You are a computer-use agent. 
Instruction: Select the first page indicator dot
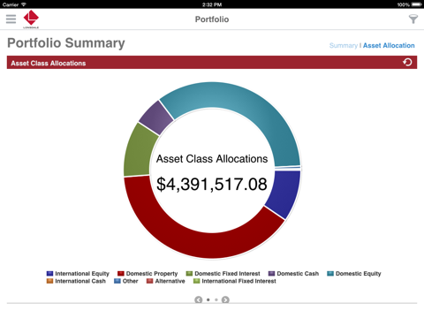pyautogui.click(x=208, y=299)
